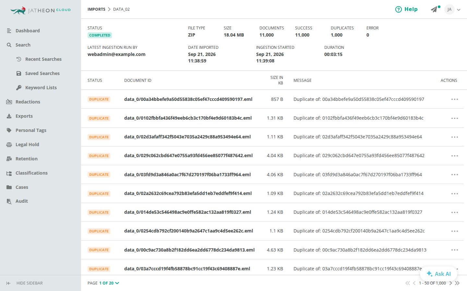This screenshot has height=291, width=467.
Task: Open actions menu for 0102fbbfa436 row
Action: (x=455, y=118)
